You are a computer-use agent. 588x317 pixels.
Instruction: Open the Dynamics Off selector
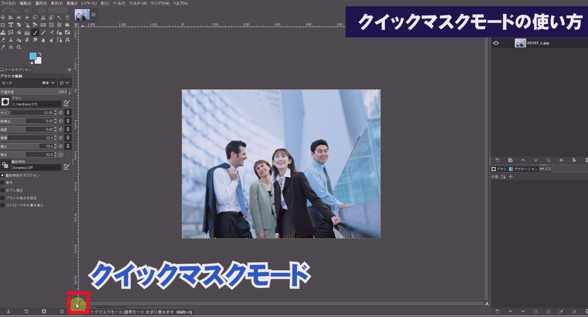coord(36,167)
